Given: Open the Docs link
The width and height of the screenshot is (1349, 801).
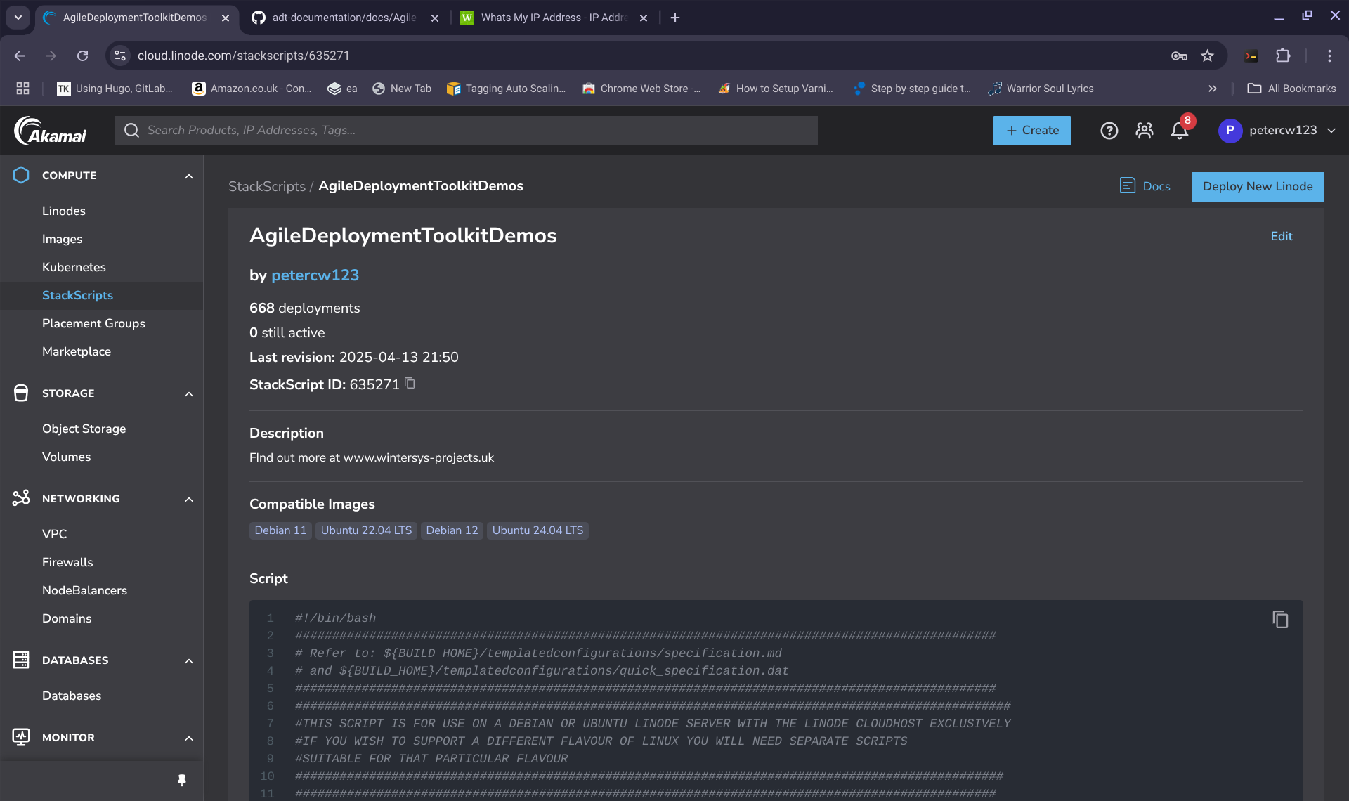Looking at the screenshot, I should pos(1145,186).
